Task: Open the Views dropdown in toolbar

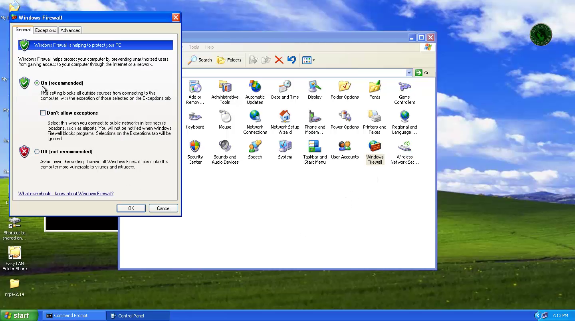Action: point(308,60)
